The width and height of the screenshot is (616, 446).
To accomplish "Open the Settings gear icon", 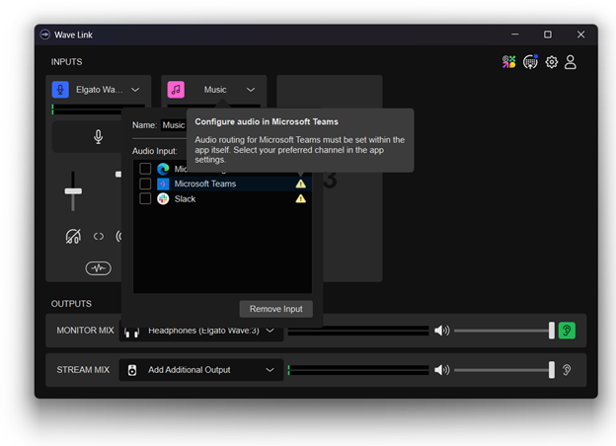I will 552,62.
